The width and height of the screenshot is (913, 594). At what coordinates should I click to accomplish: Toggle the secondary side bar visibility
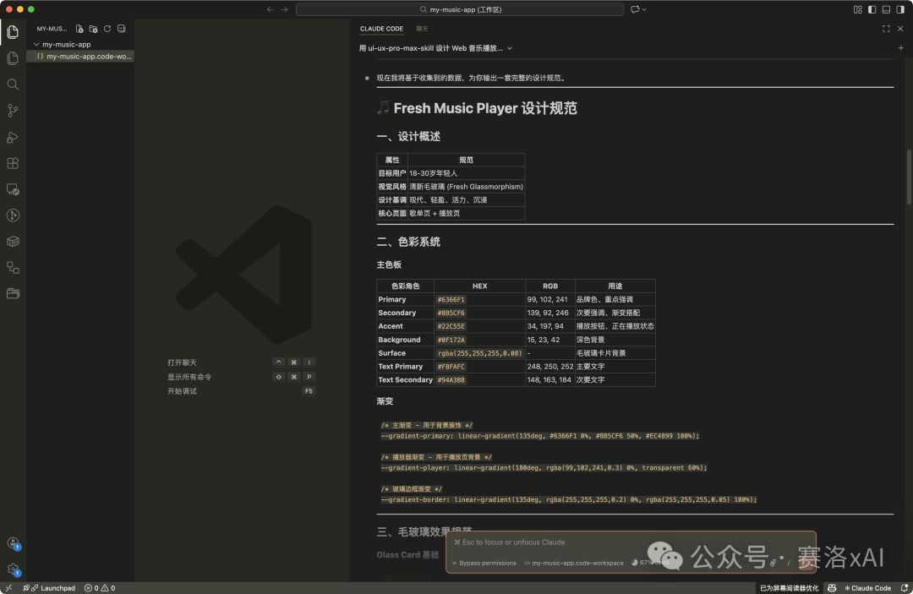pyautogui.click(x=899, y=9)
